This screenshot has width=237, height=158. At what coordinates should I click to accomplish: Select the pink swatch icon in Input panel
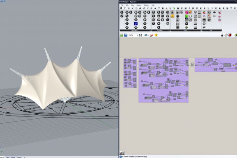pos(187,13)
